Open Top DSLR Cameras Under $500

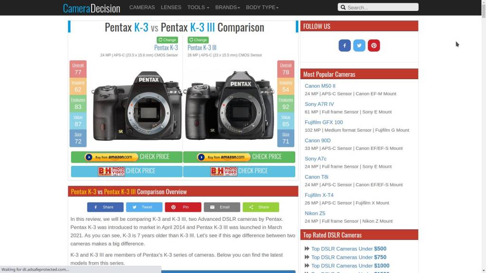coord(349,249)
